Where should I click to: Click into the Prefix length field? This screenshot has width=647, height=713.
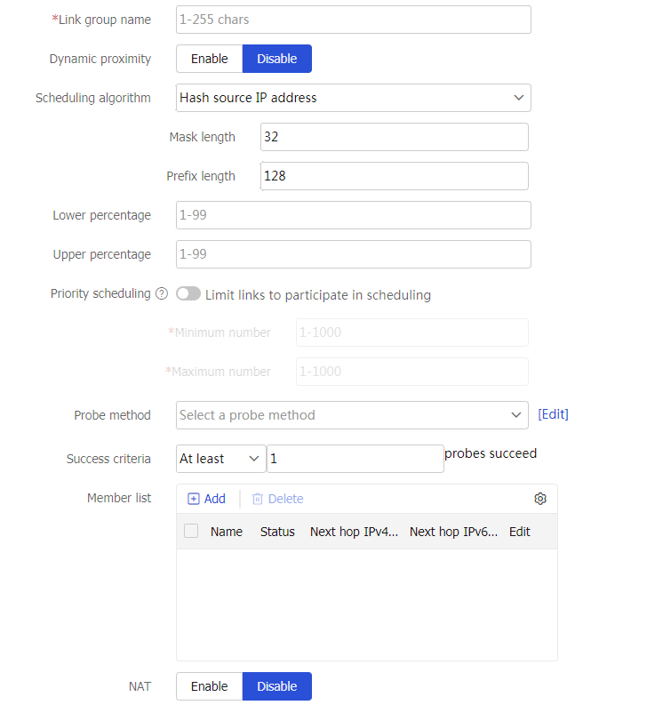[394, 176]
